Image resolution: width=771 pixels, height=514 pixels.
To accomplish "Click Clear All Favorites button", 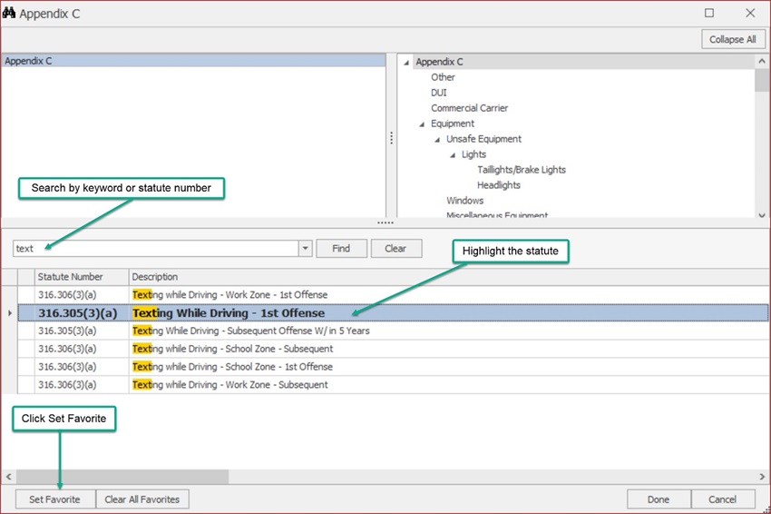I will 142,499.
